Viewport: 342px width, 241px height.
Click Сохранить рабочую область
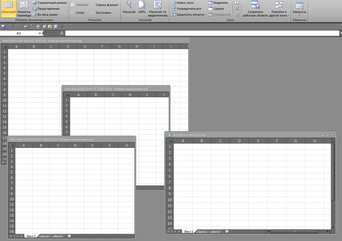255,9
